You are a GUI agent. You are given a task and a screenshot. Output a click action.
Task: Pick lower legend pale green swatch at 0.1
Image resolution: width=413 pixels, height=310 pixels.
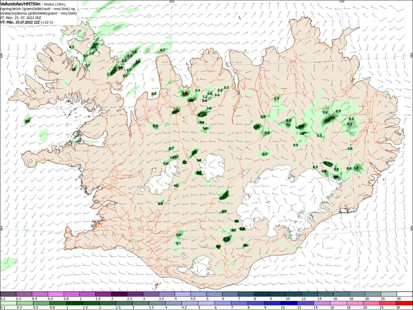[9, 304]
